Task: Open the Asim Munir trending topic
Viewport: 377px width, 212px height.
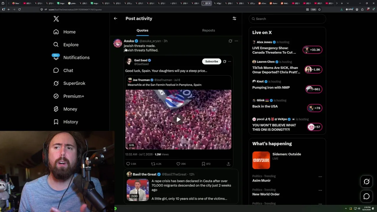Action: coord(261,180)
